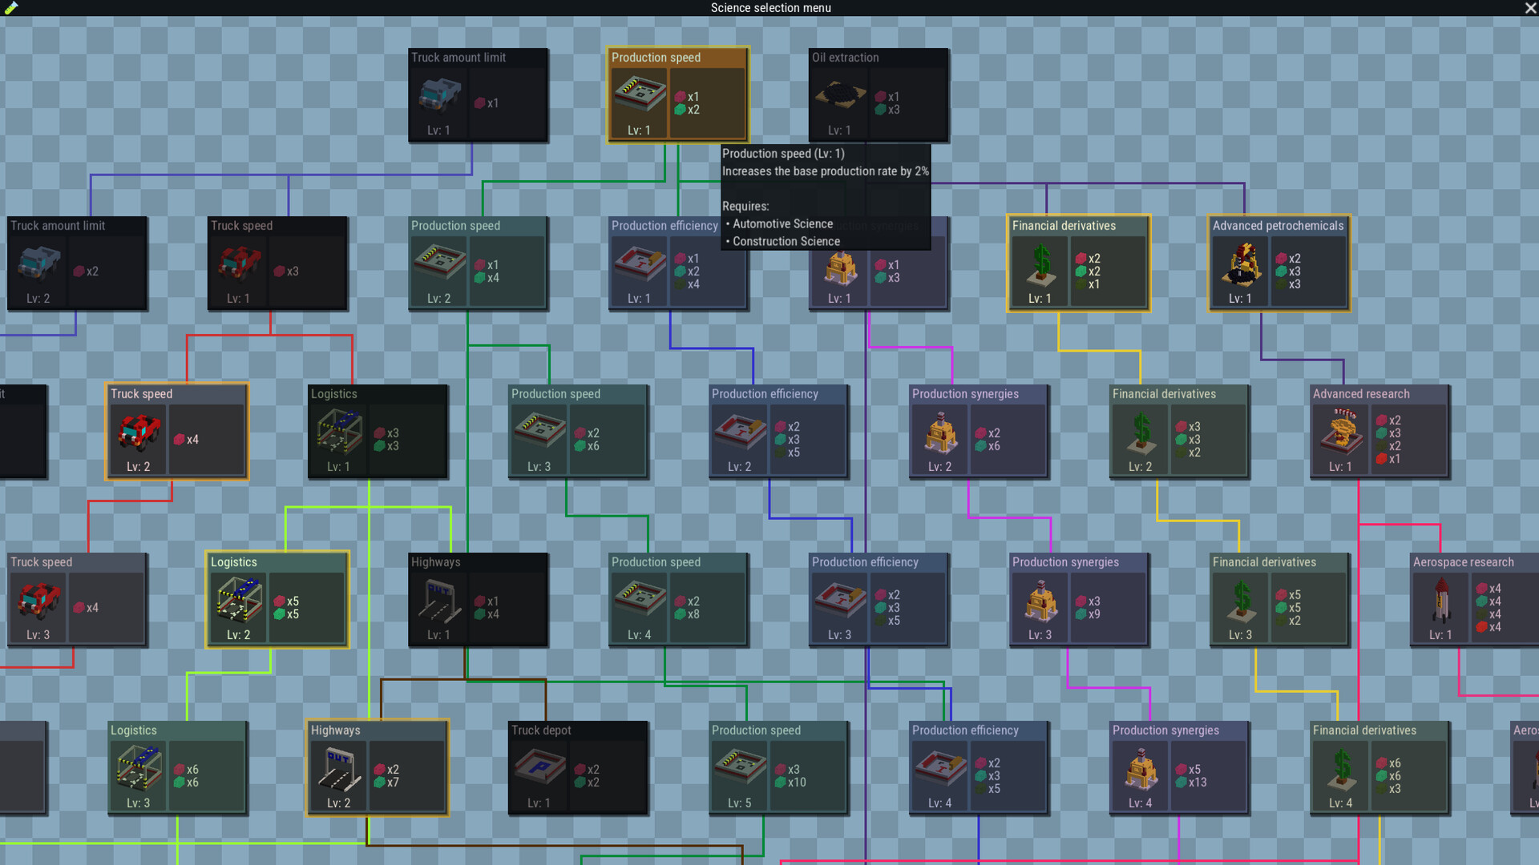Close the Science selection menu
1539x865 pixels.
1529,8
